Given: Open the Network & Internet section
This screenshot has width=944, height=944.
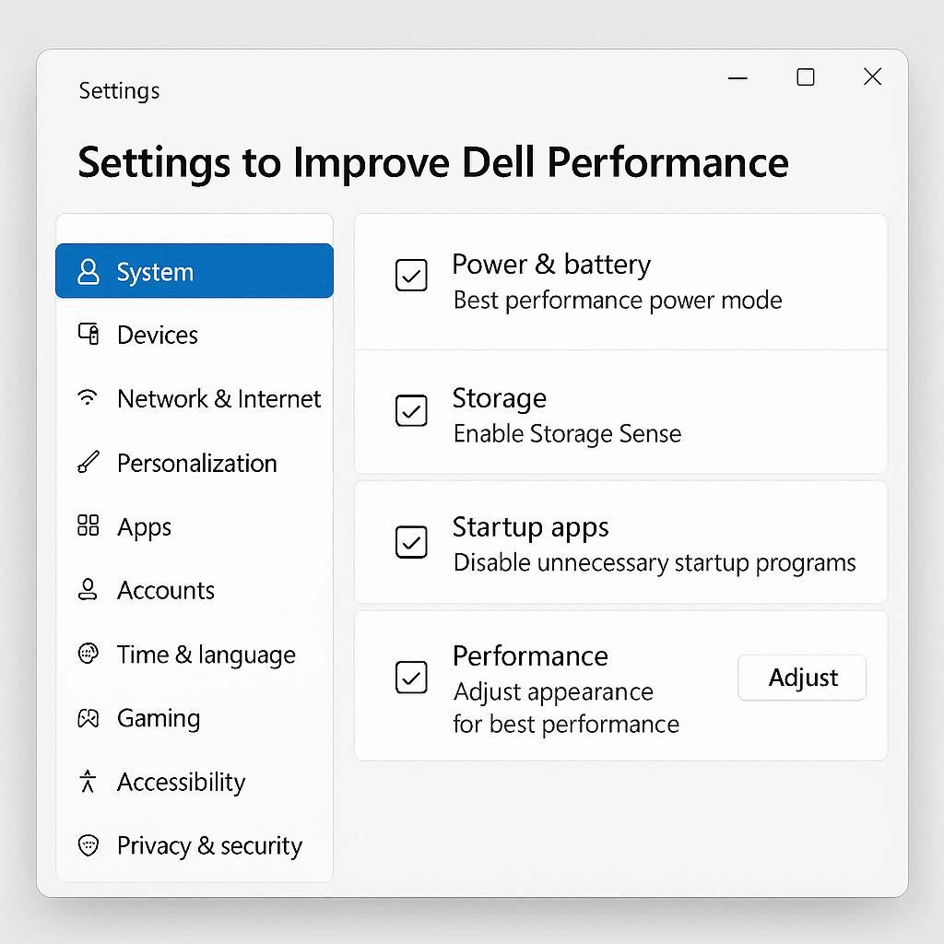Looking at the screenshot, I should click(218, 398).
